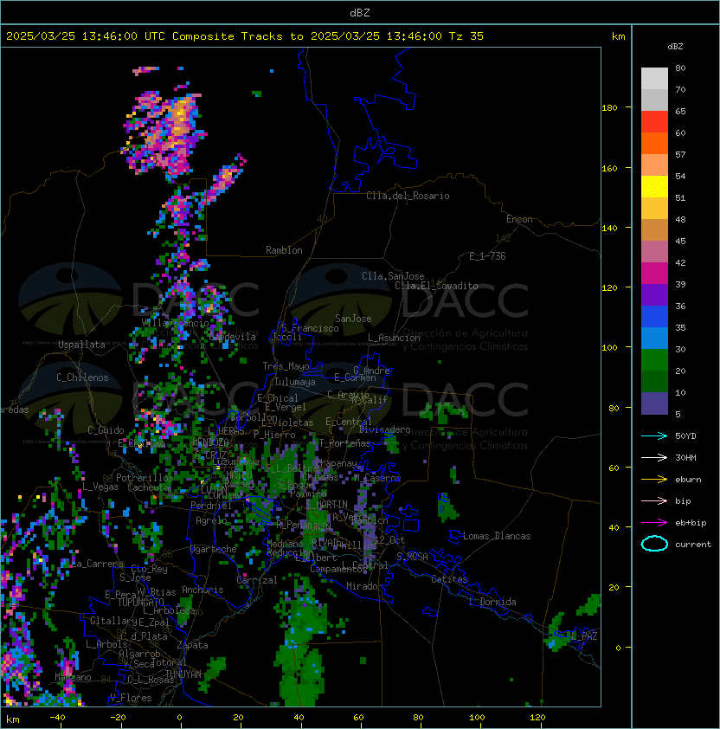Screen dimensions: 720x729
Task: Click the C_Chilenos place label
Action: pos(82,377)
